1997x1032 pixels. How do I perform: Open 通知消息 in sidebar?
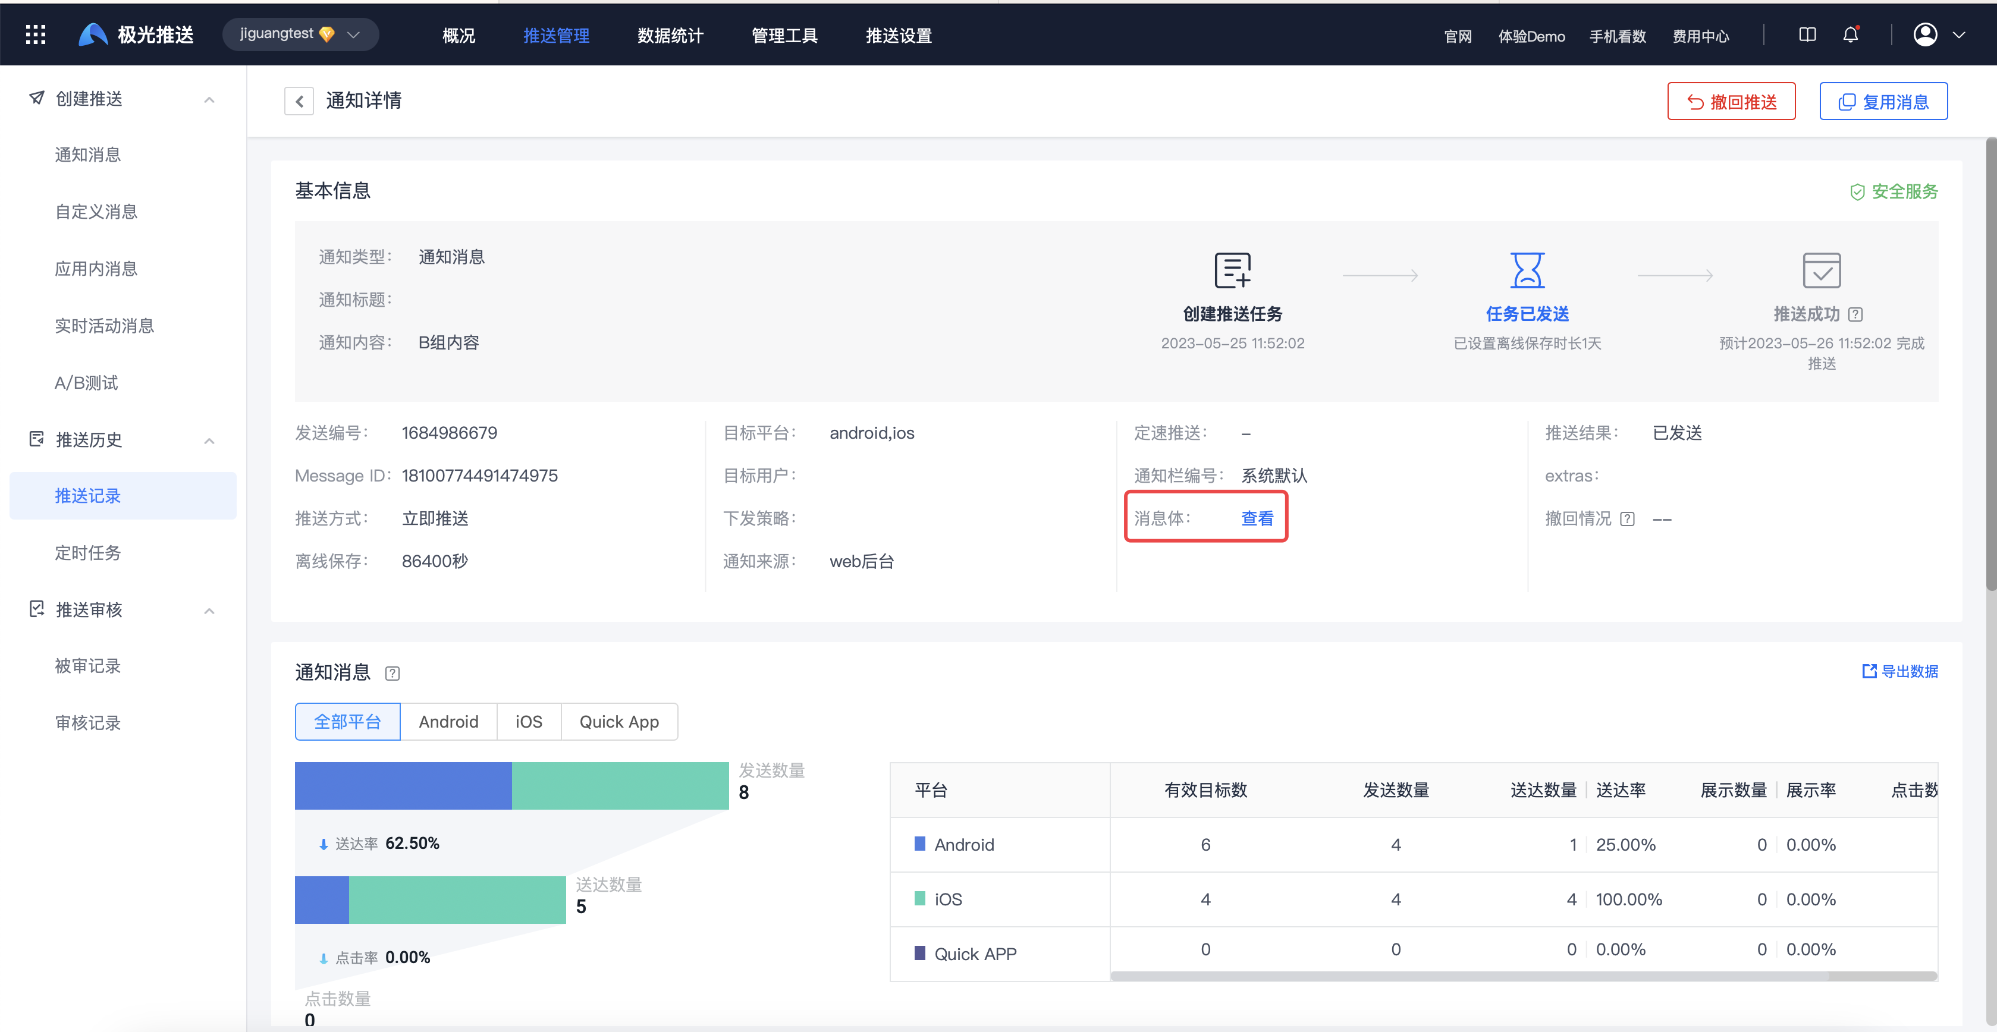point(87,155)
